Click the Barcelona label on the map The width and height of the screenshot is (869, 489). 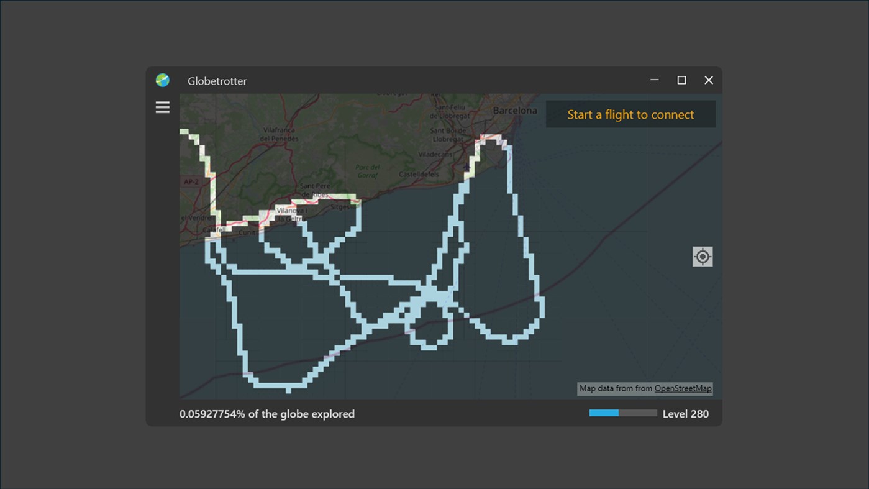tap(515, 111)
